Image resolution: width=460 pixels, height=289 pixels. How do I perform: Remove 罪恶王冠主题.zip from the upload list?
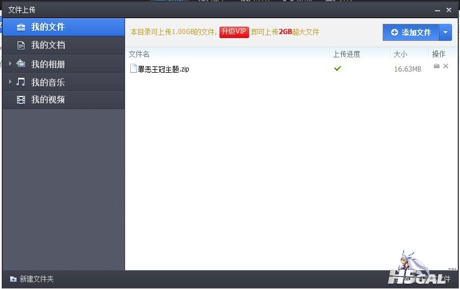pos(446,66)
